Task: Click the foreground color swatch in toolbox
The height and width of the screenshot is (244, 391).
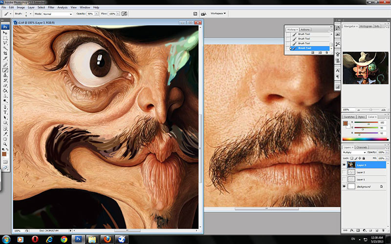Action: click(4, 154)
